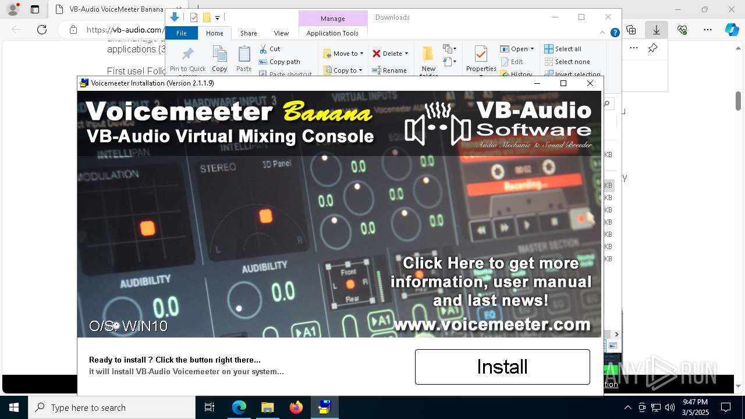
Task: Open downloads panel more options ellipsis
Action: tap(634, 48)
